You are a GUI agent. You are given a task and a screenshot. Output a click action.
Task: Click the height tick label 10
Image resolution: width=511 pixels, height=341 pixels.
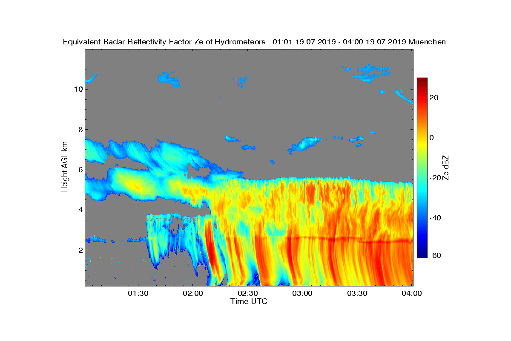(x=78, y=89)
